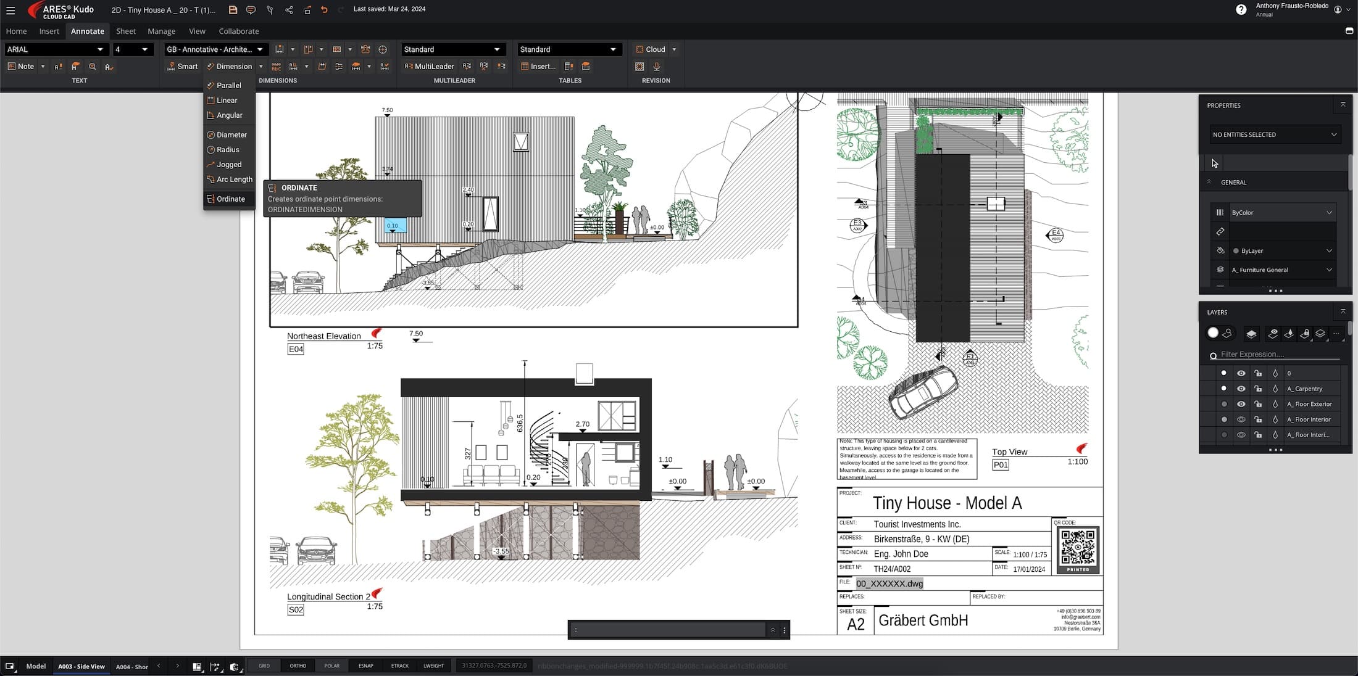Screen dimensions: 1358x676
Task: Open the ByLayer color dropdown swatch
Action: (1281, 251)
